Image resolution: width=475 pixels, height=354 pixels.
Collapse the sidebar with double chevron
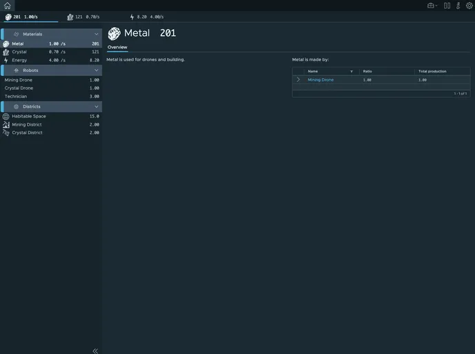(95, 351)
